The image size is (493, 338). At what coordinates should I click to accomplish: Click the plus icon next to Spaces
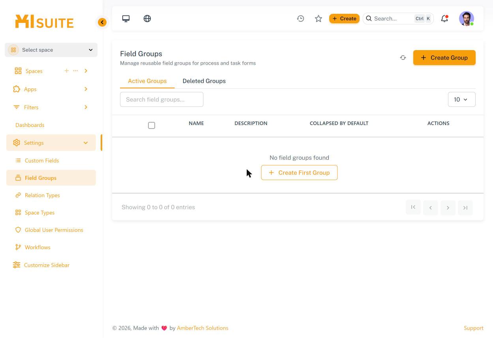(x=66, y=71)
